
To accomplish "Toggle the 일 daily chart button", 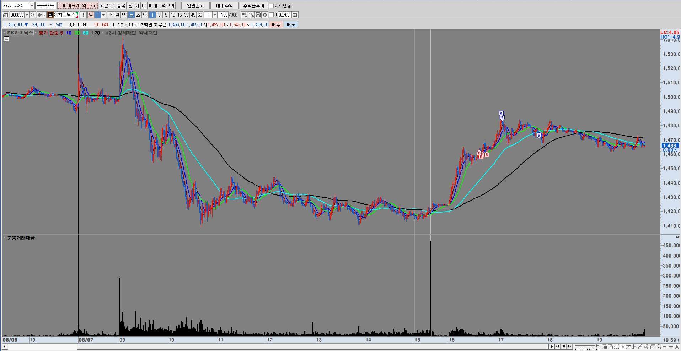I will (91, 15).
